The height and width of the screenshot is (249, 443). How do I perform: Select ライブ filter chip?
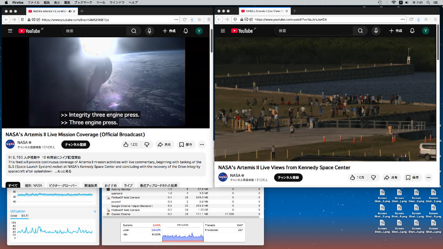[x=128, y=185]
